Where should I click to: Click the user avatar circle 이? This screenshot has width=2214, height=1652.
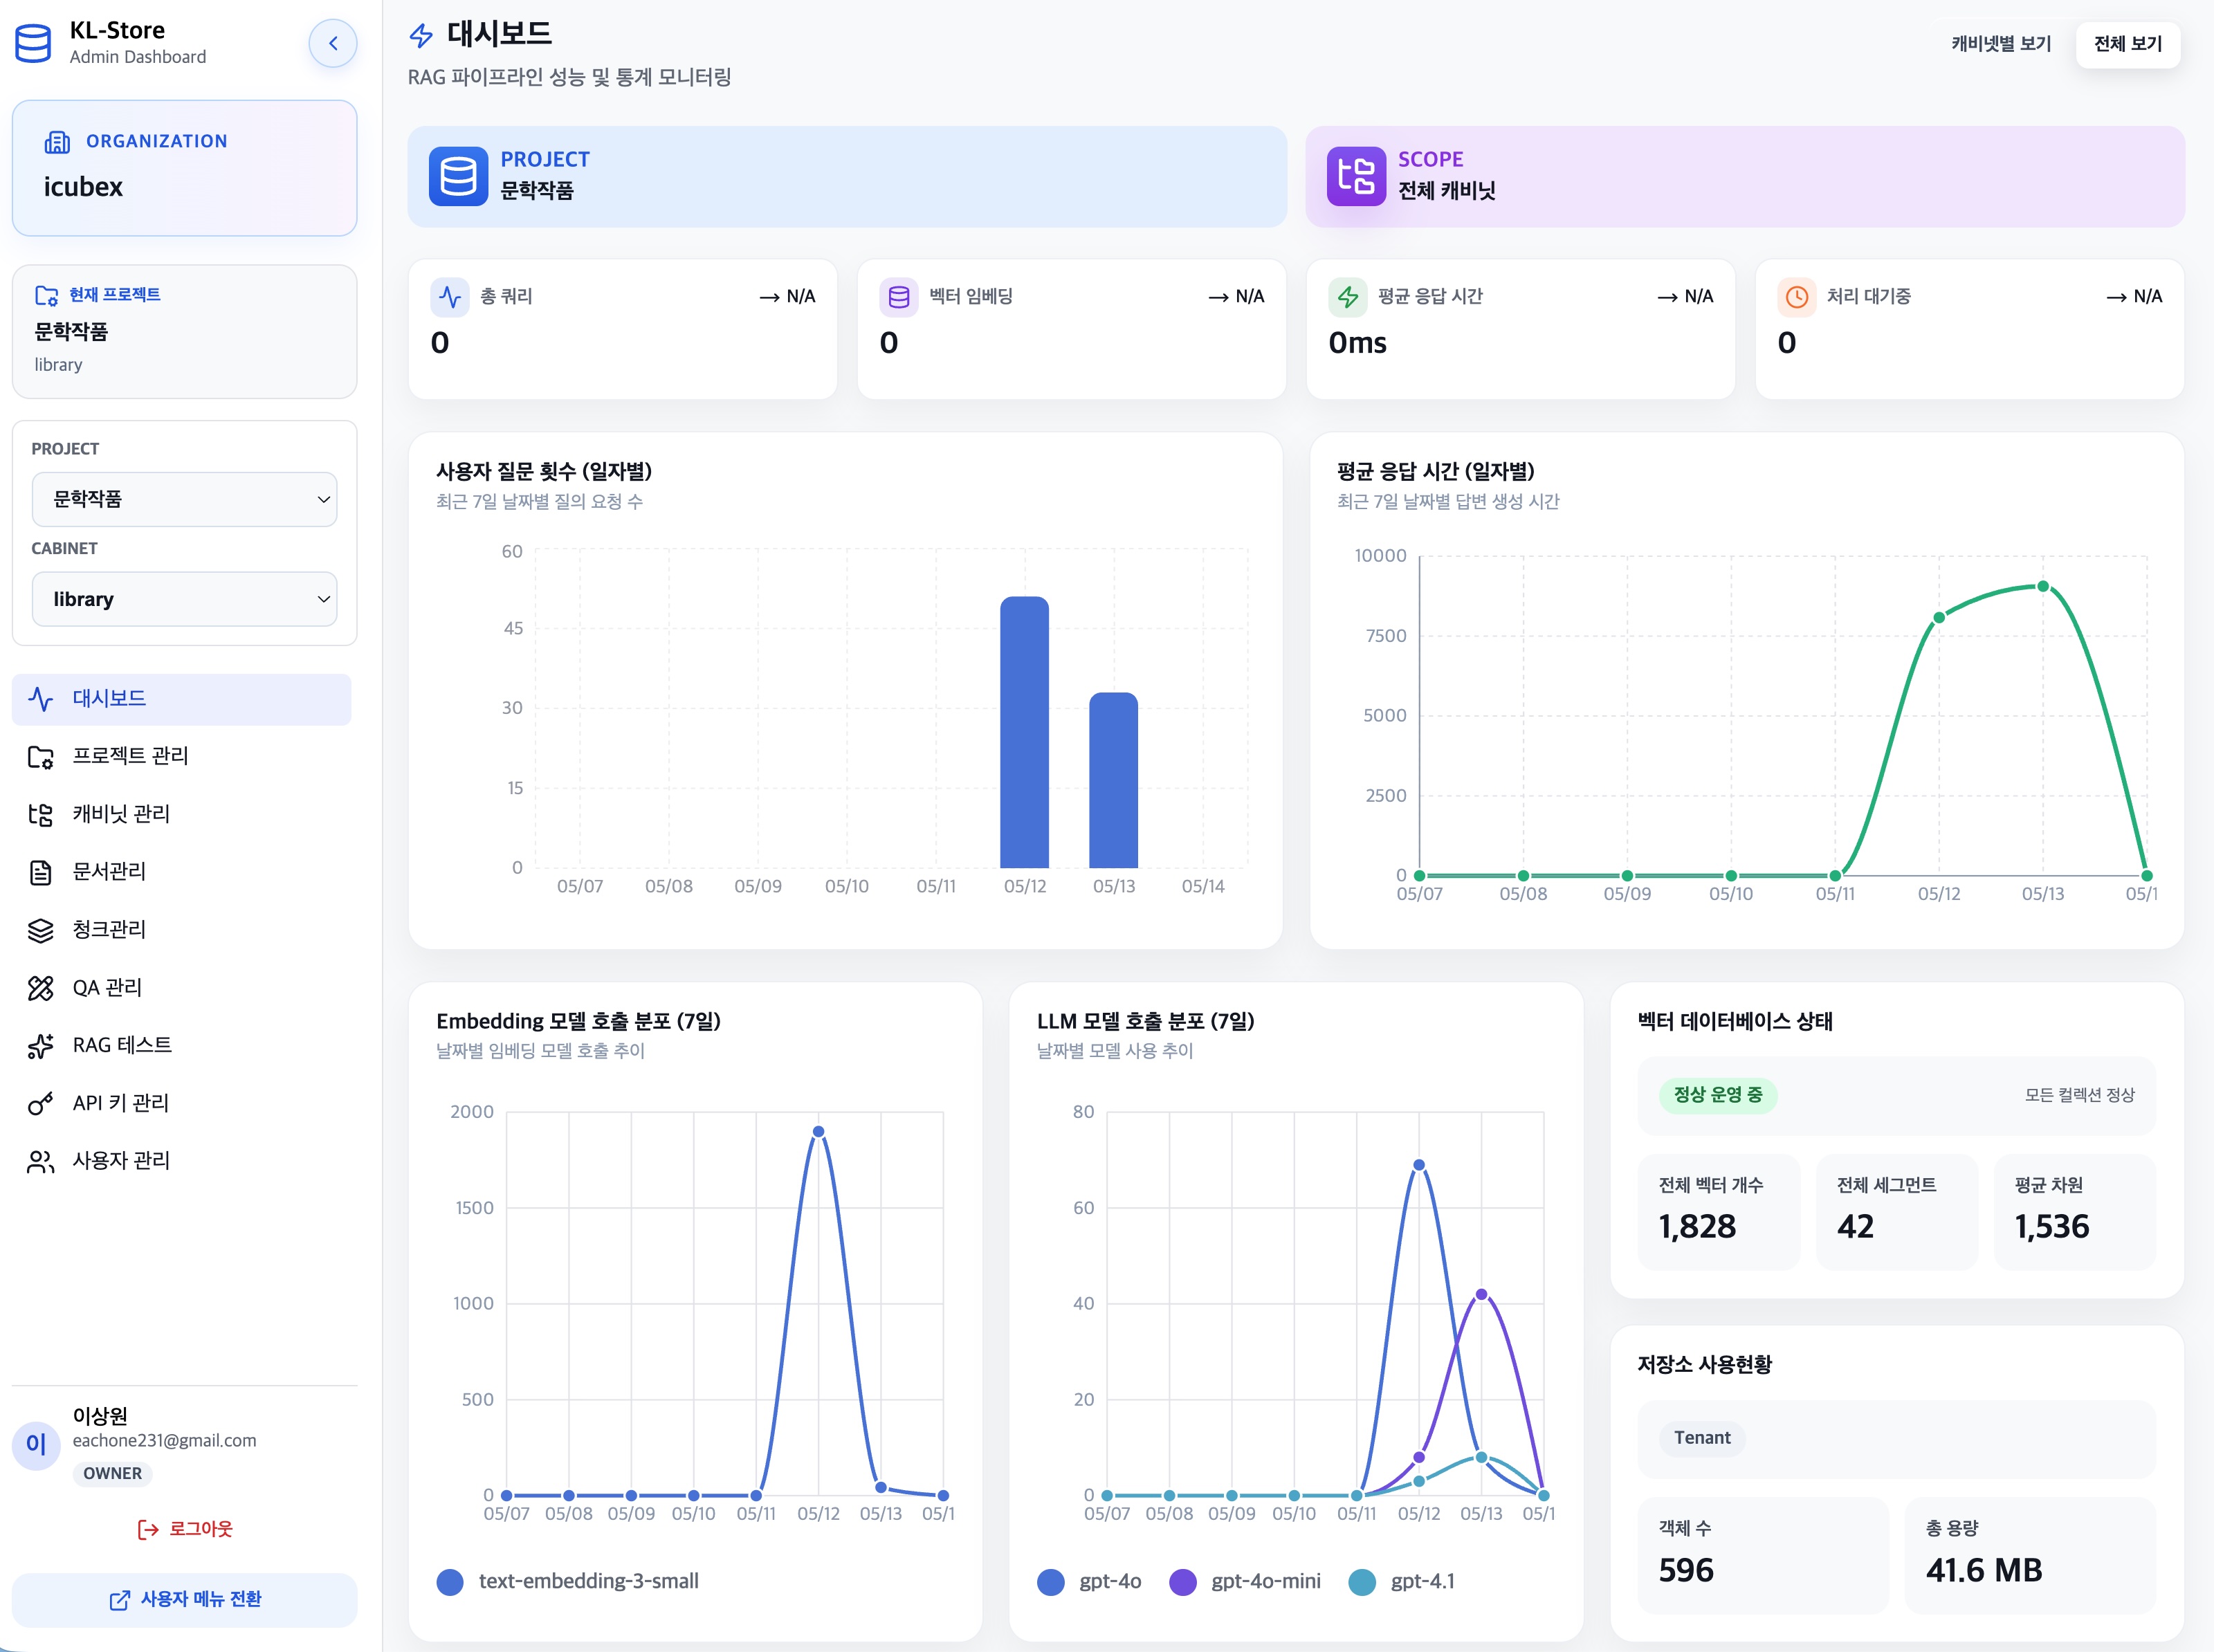click(36, 1444)
